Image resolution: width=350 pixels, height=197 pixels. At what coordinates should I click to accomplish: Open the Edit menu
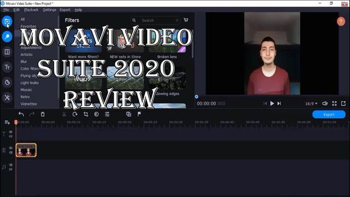16,10
